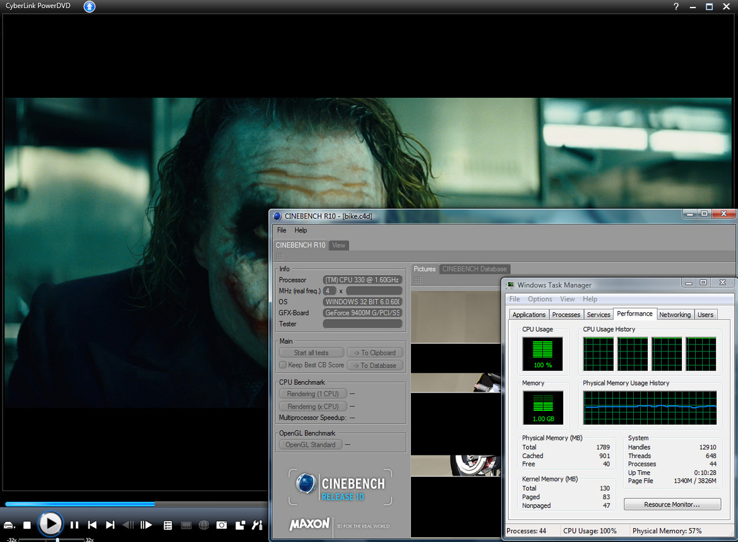Open Resource Monitor from Task Manager
The height and width of the screenshot is (542, 738).
(672, 504)
